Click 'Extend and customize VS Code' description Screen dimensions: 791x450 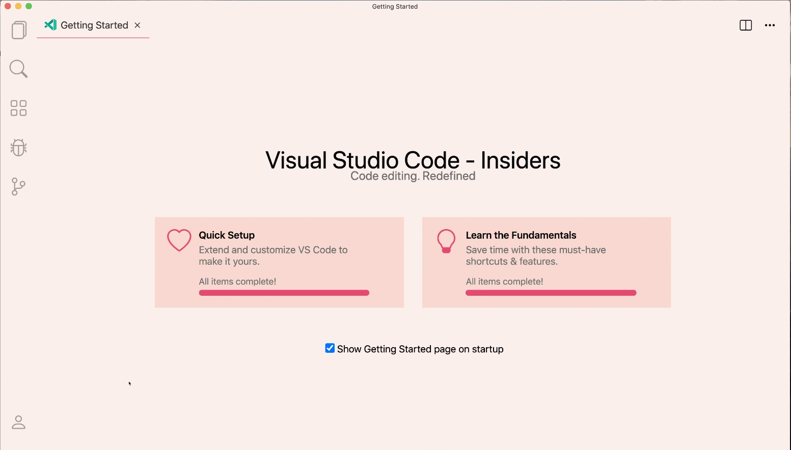tap(273, 256)
